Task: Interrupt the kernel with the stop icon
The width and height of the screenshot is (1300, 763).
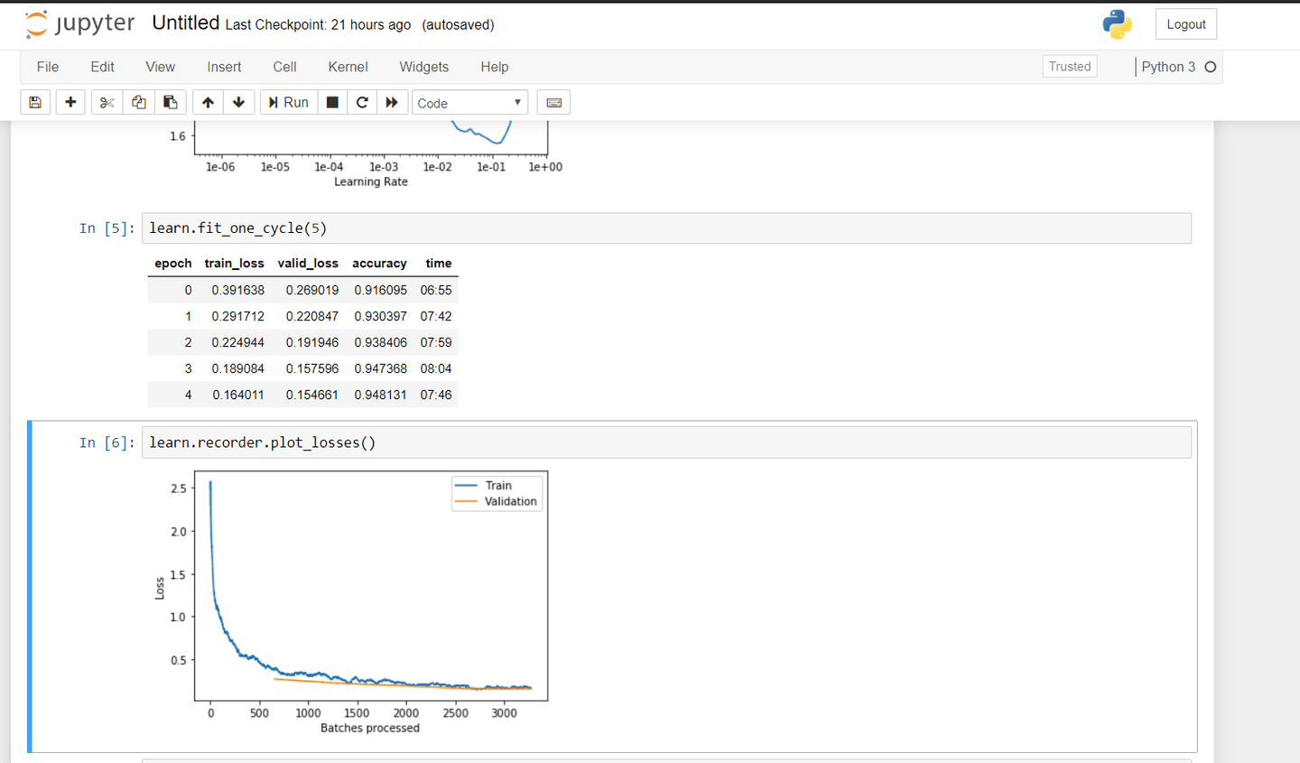Action: 332,102
